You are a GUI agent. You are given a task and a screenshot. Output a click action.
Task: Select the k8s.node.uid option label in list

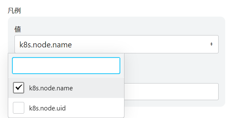(x=47, y=108)
